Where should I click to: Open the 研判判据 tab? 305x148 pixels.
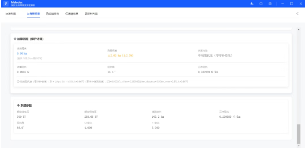91,14
